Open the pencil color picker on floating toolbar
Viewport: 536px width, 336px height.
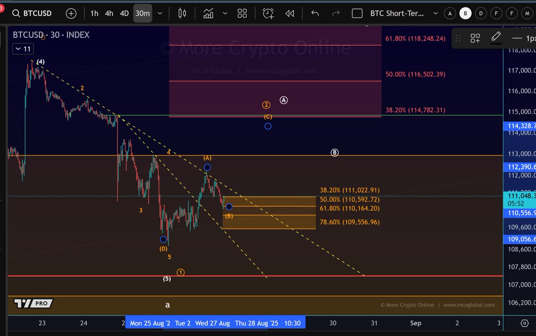pyautogui.click(x=496, y=38)
